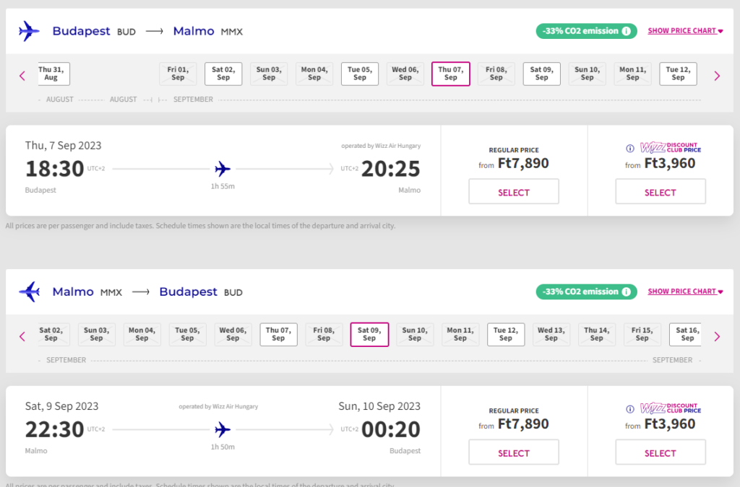Click info icon beside return Wizz Discount Club price

click(x=630, y=409)
